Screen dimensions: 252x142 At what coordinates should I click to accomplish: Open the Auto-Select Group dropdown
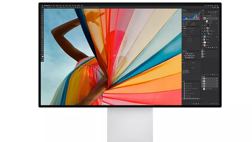(53, 7)
